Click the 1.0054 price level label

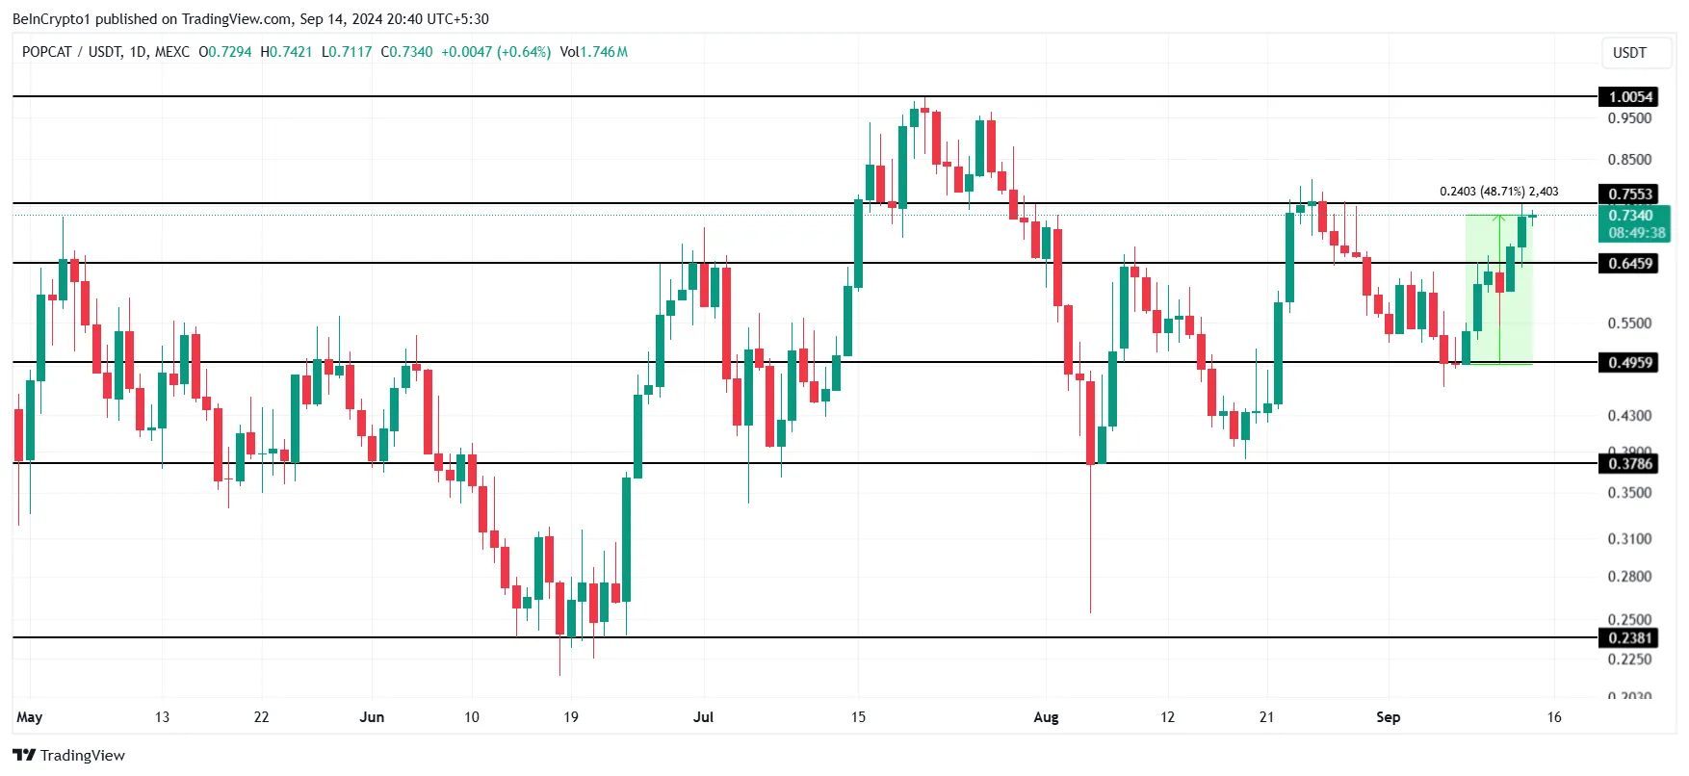click(1629, 96)
